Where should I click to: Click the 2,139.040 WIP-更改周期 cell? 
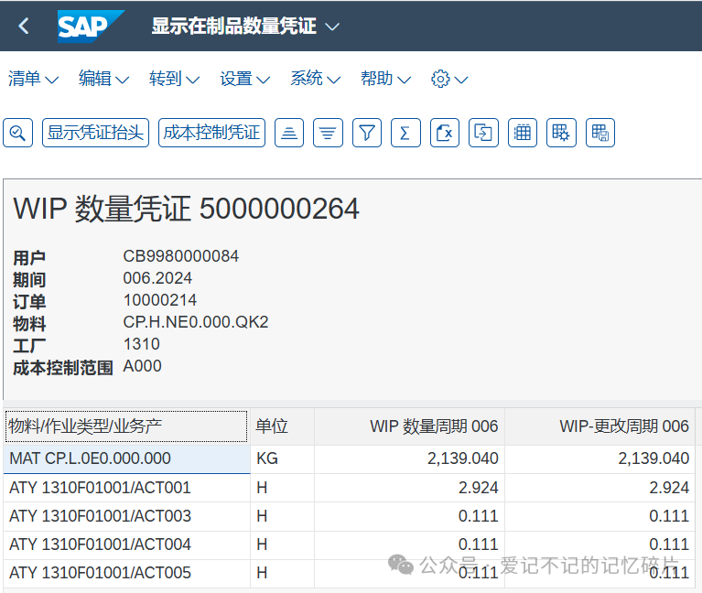(x=599, y=458)
